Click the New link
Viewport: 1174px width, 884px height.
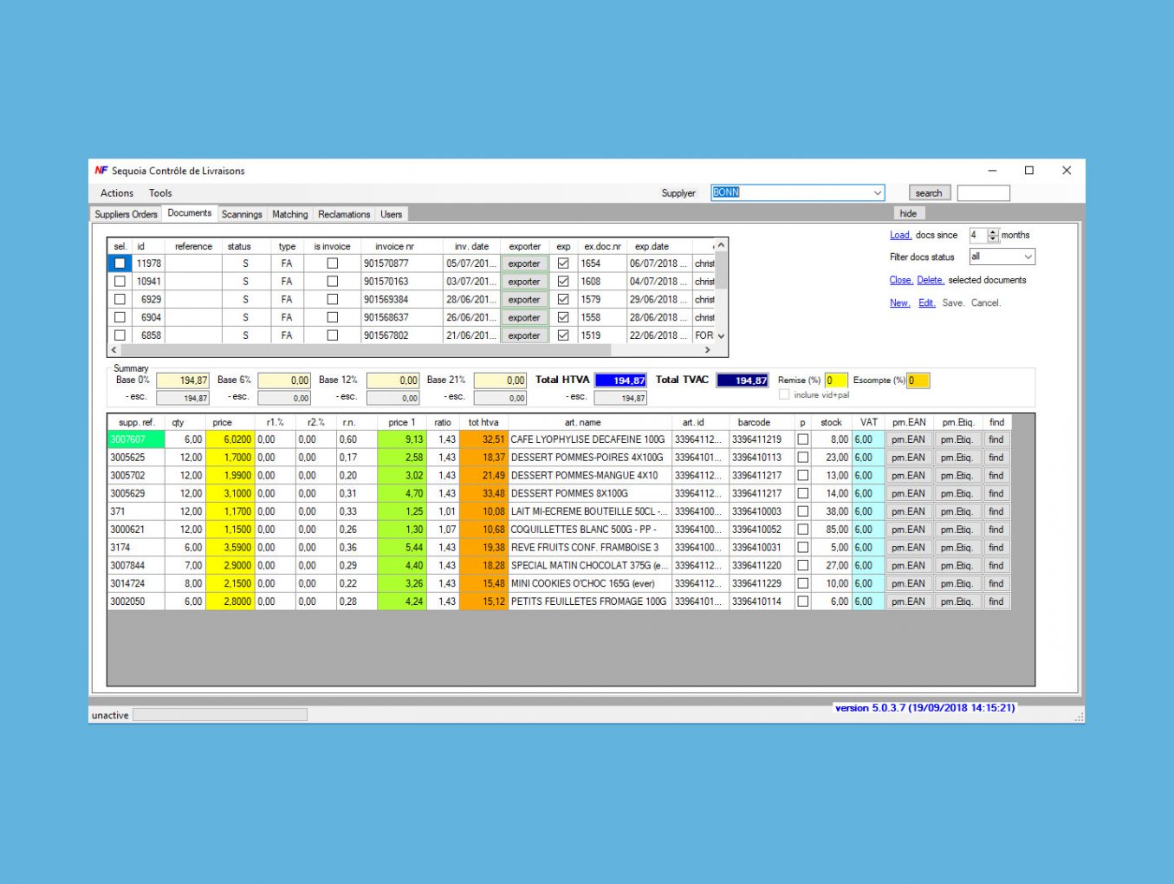(899, 302)
